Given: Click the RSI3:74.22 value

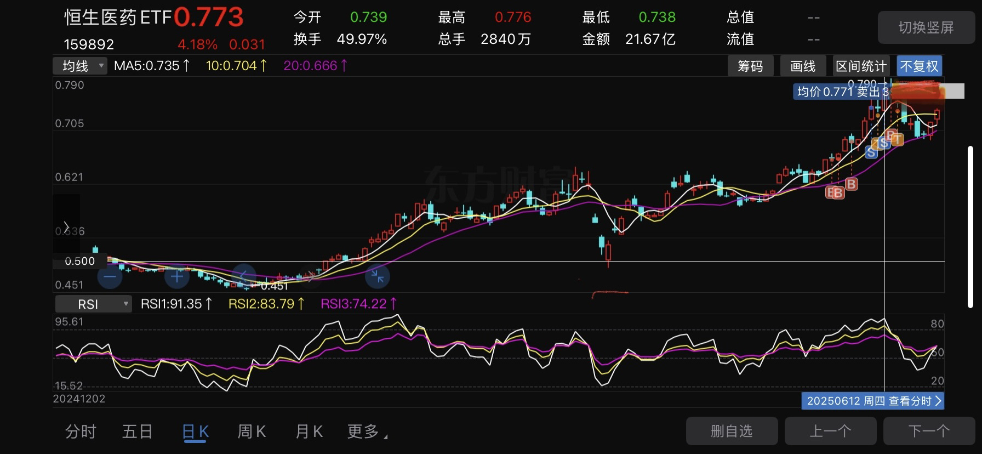Looking at the screenshot, I should click(x=359, y=304).
